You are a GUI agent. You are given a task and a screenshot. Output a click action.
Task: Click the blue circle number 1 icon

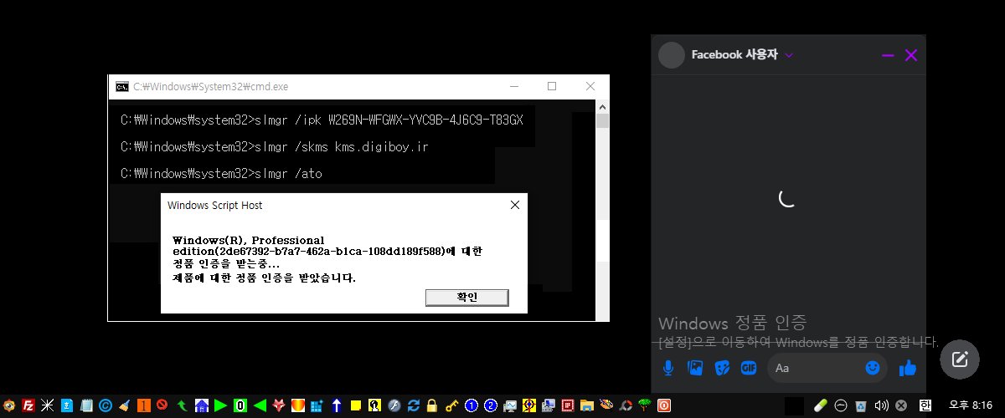coord(472,405)
